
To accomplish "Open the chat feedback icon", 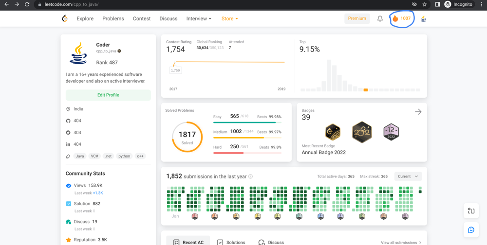I will [x=471, y=230].
